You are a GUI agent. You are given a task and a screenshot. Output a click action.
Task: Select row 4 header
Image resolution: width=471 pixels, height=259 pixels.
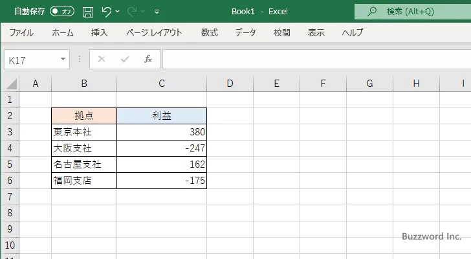[9, 148]
